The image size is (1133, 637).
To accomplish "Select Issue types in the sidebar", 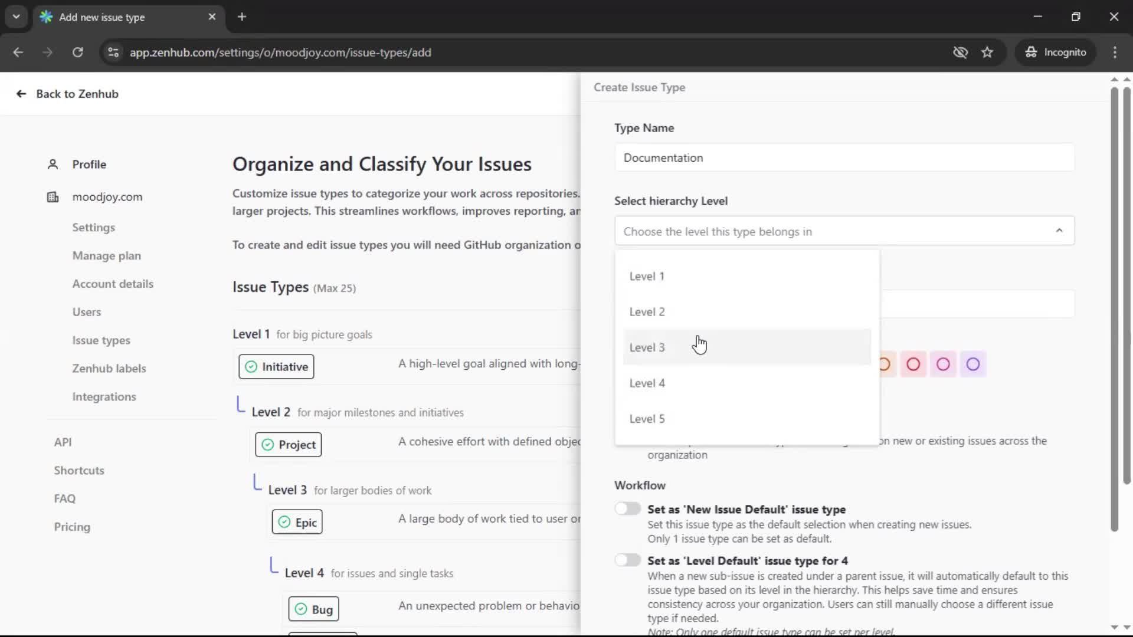I will click(x=101, y=340).
